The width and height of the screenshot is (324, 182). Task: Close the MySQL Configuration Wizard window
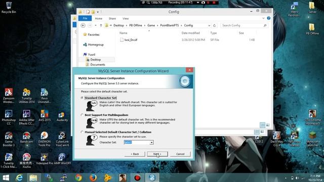tap(189, 70)
